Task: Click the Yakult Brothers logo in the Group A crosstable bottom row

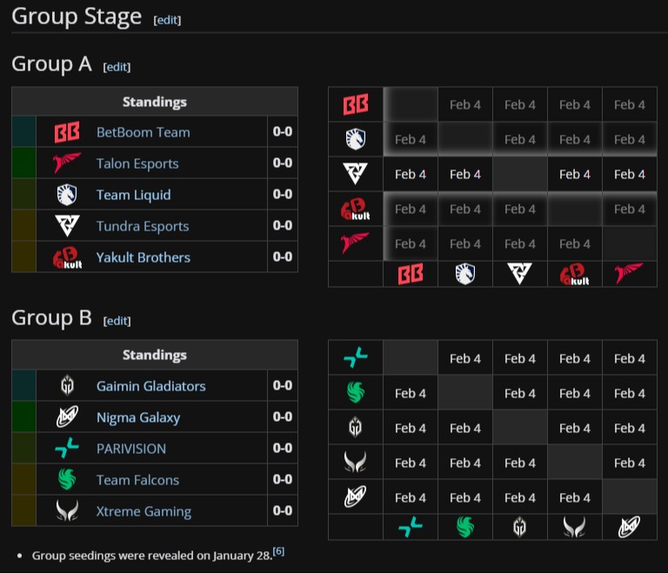Action: [574, 274]
